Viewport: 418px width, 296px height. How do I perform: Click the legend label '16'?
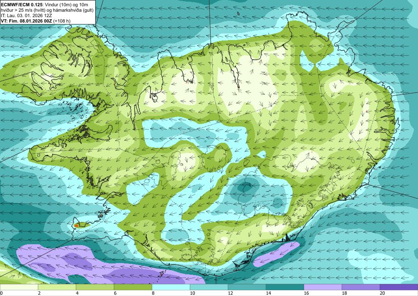click(x=306, y=293)
